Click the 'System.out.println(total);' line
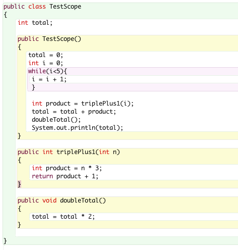This screenshot has width=238, height=250. click(x=78, y=128)
